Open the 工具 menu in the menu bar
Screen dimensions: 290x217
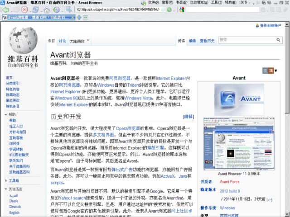(216, 3)
